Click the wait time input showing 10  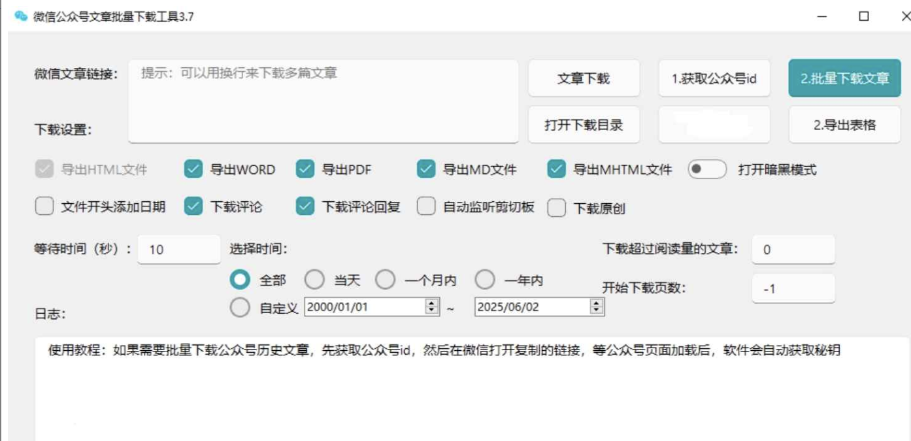pyautogui.click(x=178, y=250)
